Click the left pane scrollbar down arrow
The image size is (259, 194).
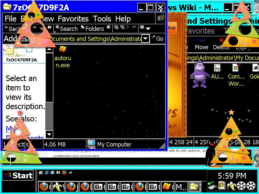click(x=49, y=134)
